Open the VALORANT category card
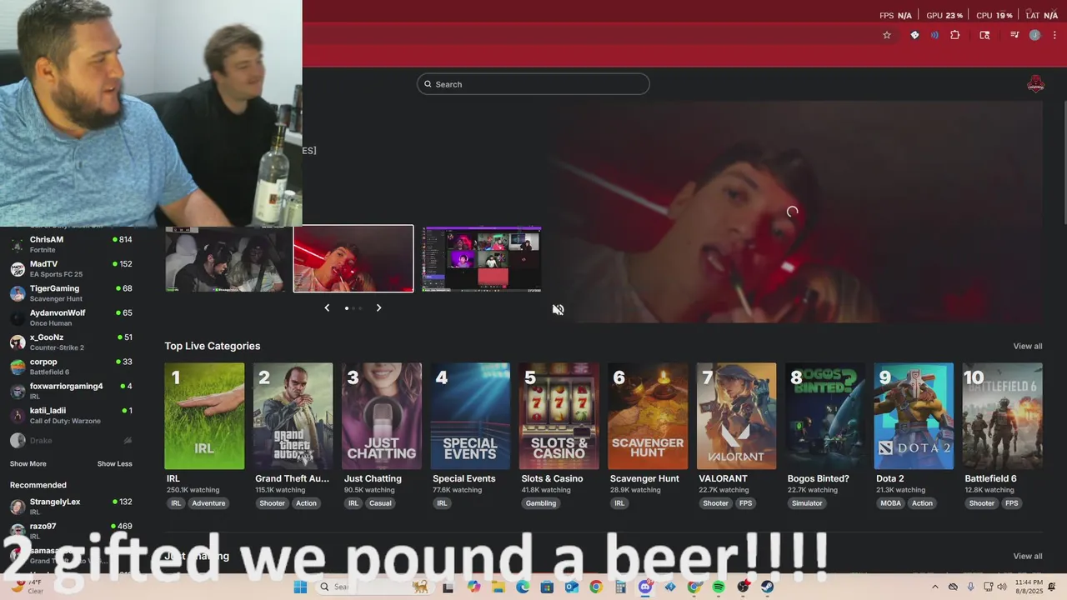The width and height of the screenshot is (1067, 600). (736, 416)
